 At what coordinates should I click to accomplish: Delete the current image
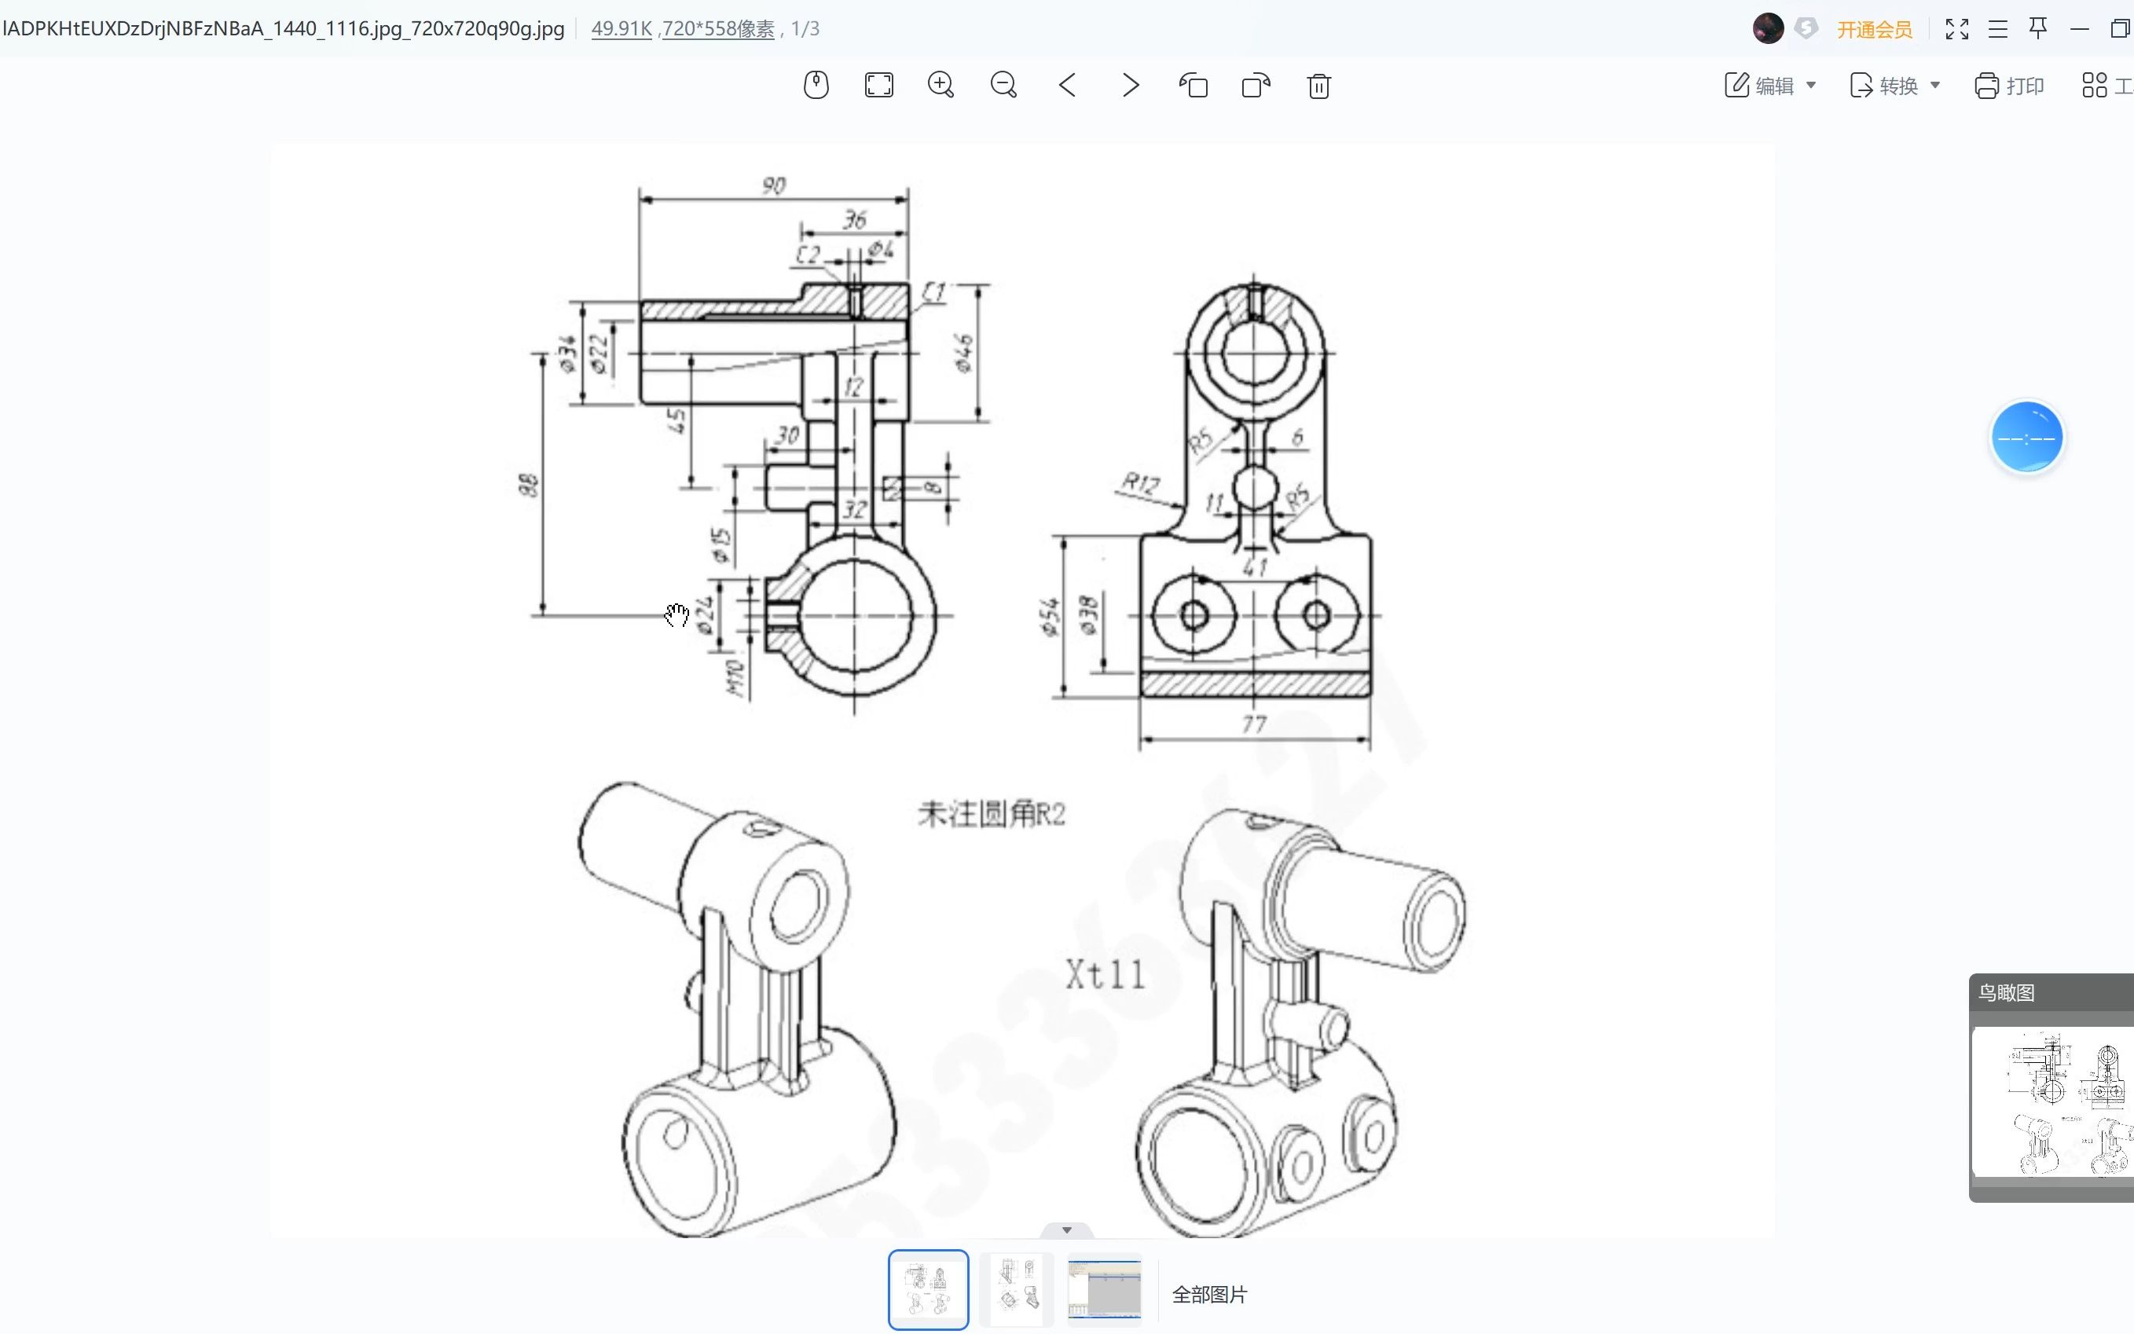[x=1319, y=86]
